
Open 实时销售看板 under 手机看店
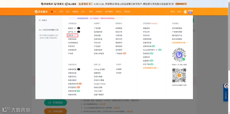tap(177, 28)
